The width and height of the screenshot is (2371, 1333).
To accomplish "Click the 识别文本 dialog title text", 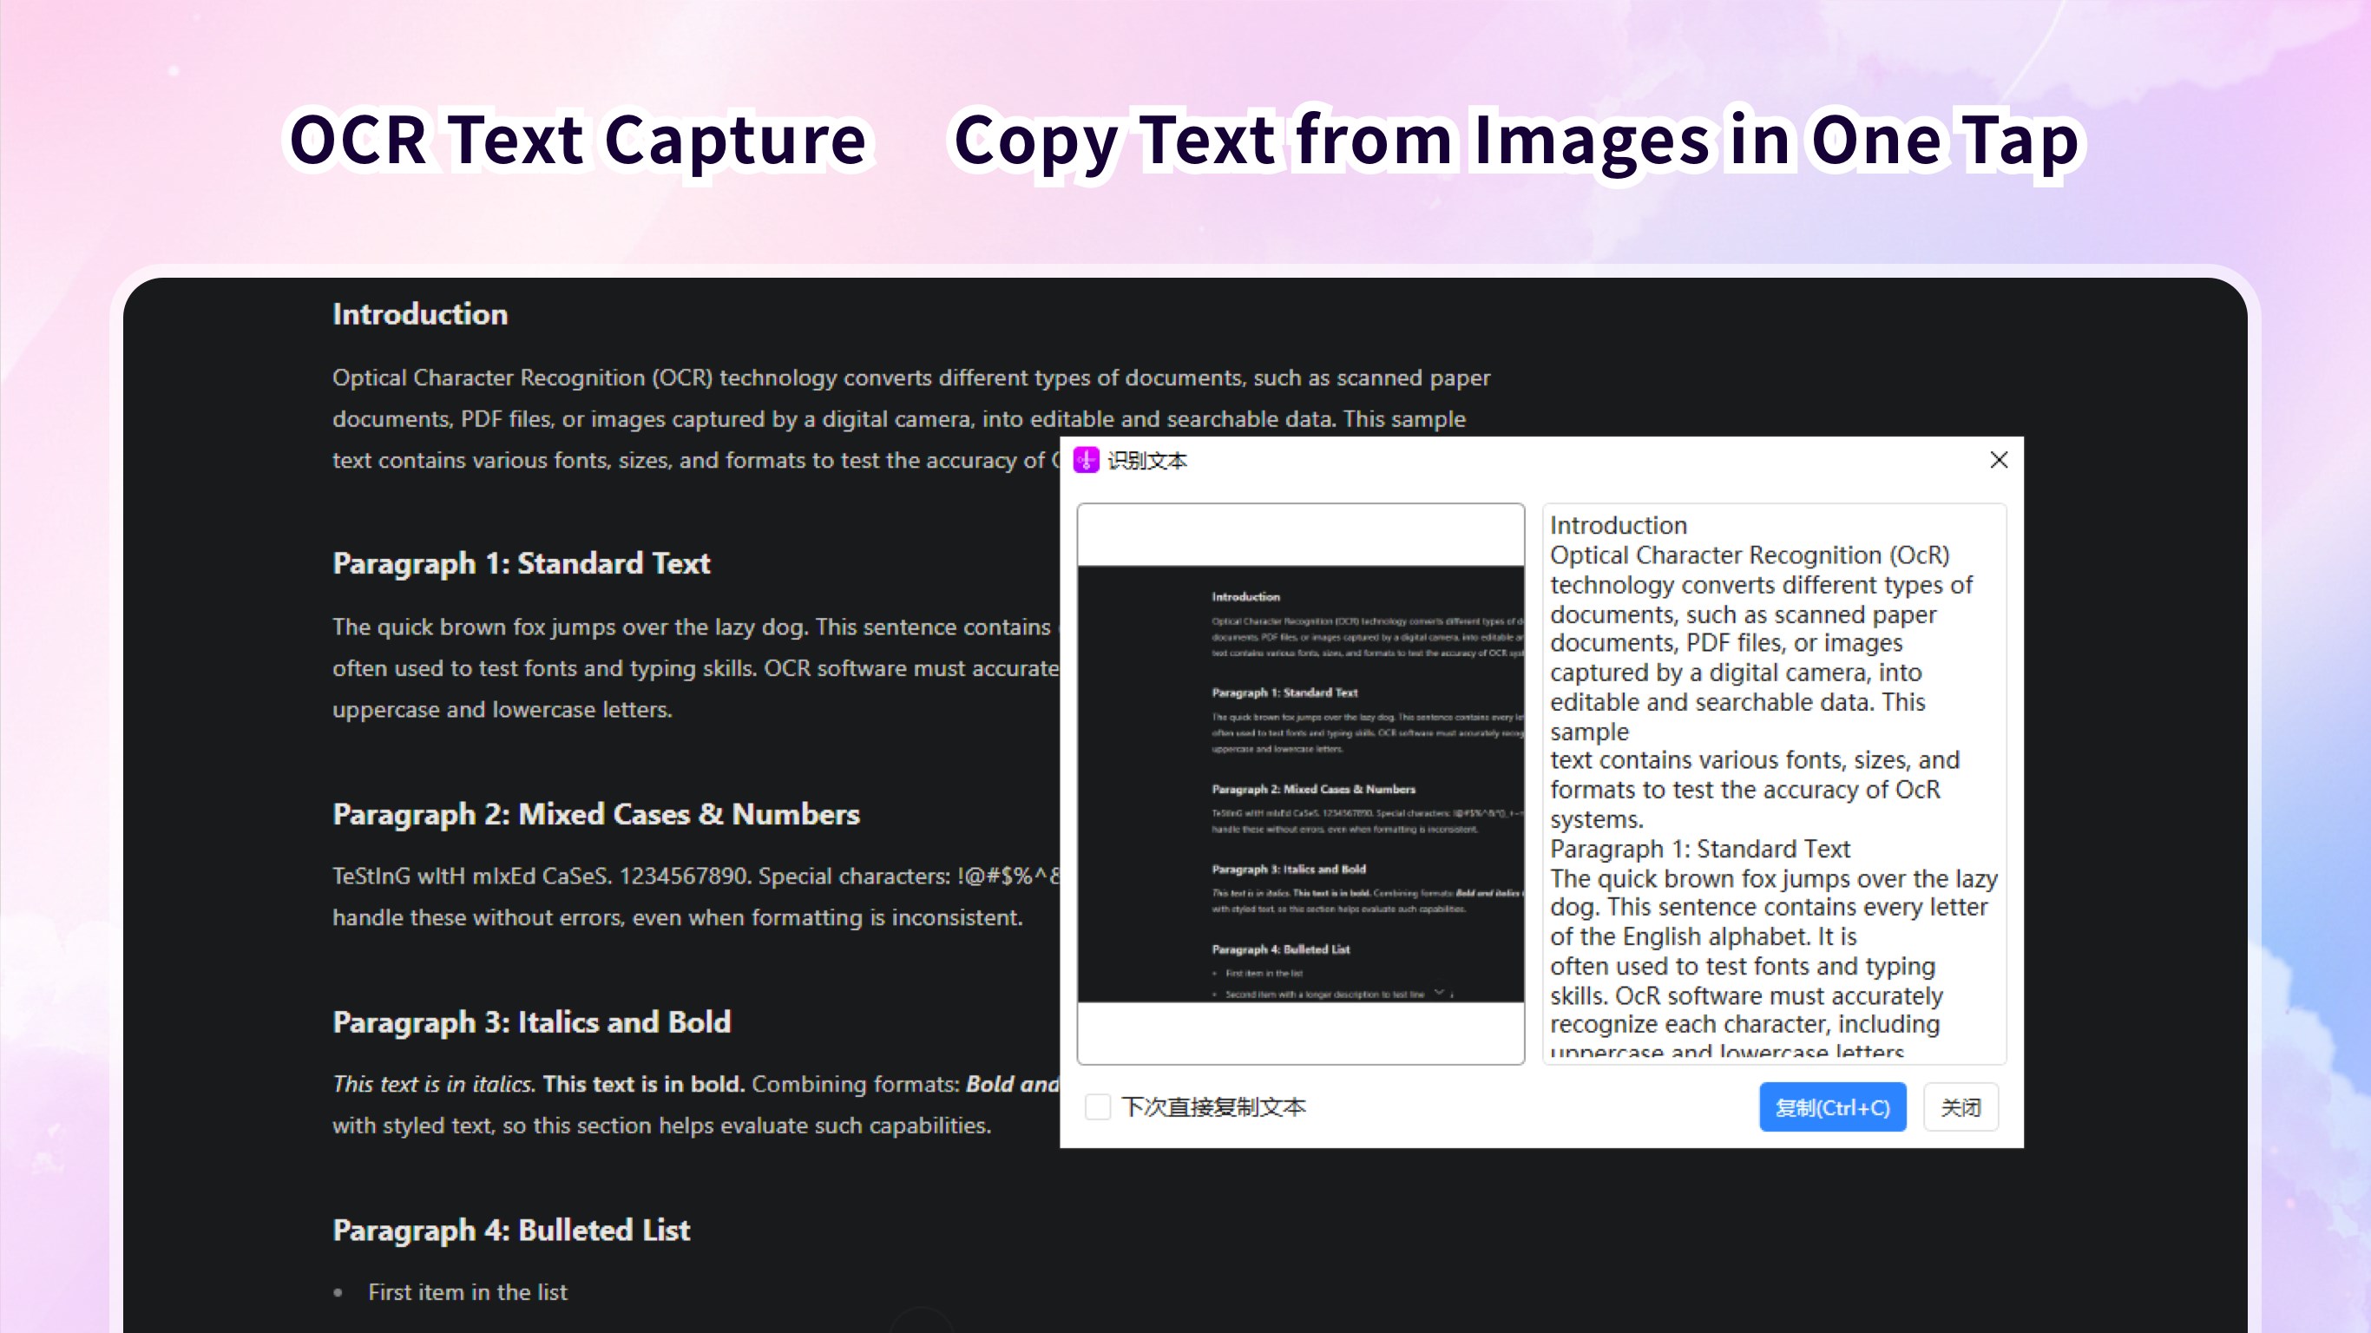I will [x=1146, y=460].
